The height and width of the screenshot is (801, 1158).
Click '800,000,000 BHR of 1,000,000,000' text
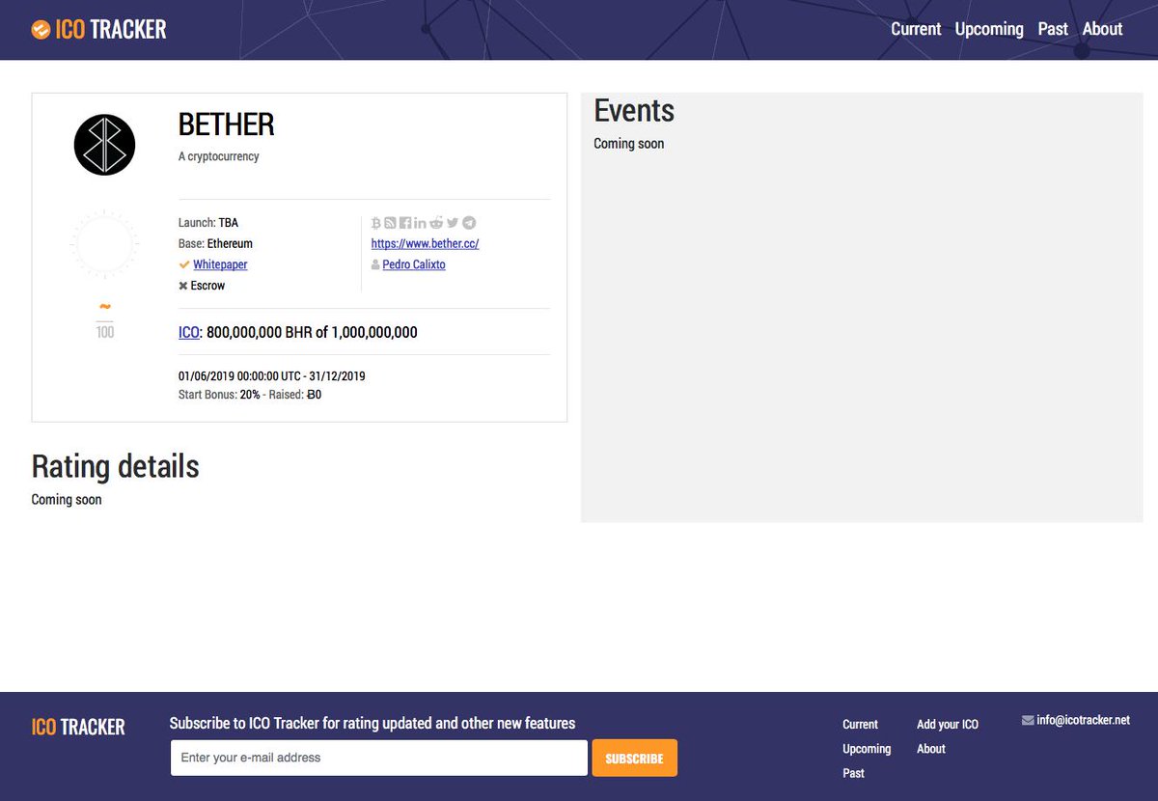pos(312,332)
